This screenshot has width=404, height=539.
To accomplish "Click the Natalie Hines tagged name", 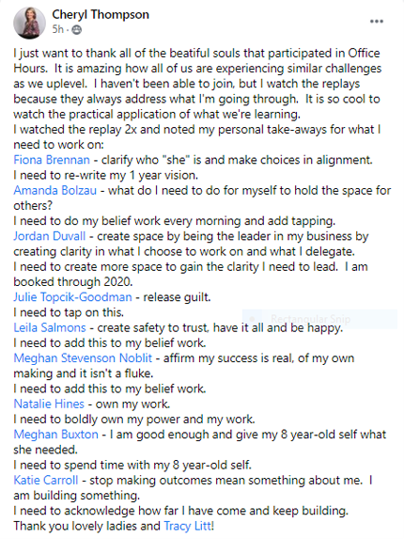I will (49, 404).
